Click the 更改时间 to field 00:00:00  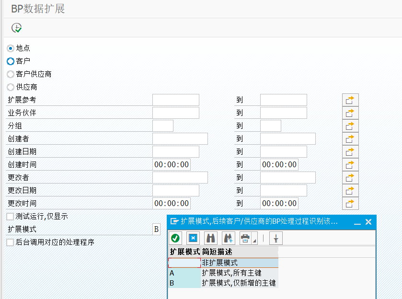coord(279,203)
